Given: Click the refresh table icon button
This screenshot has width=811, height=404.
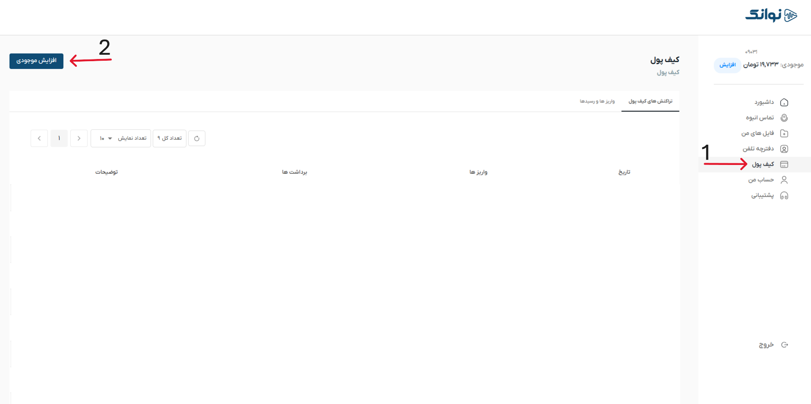Looking at the screenshot, I should click(197, 139).
